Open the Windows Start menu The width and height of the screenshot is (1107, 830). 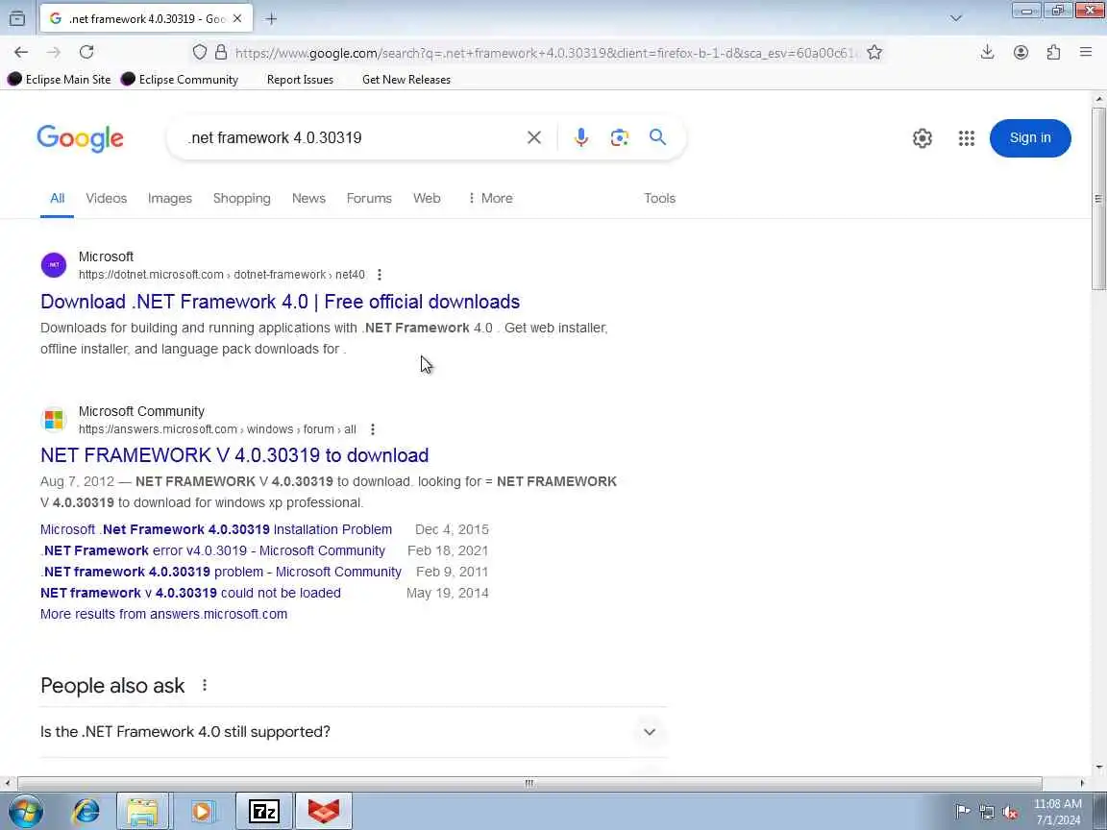pyautogui.click(x=25, y=811)
